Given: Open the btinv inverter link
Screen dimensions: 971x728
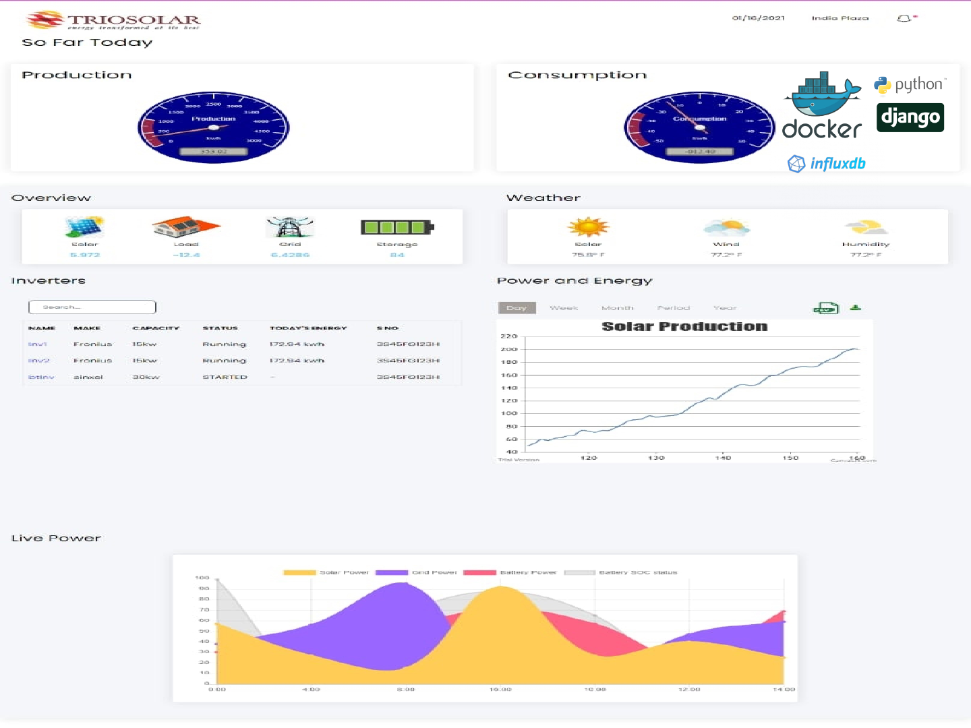Looking at the screenshot, I should tap(41, 377).
